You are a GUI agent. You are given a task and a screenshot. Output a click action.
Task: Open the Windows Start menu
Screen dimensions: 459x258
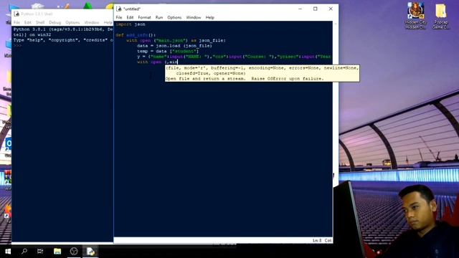point(8,252)
